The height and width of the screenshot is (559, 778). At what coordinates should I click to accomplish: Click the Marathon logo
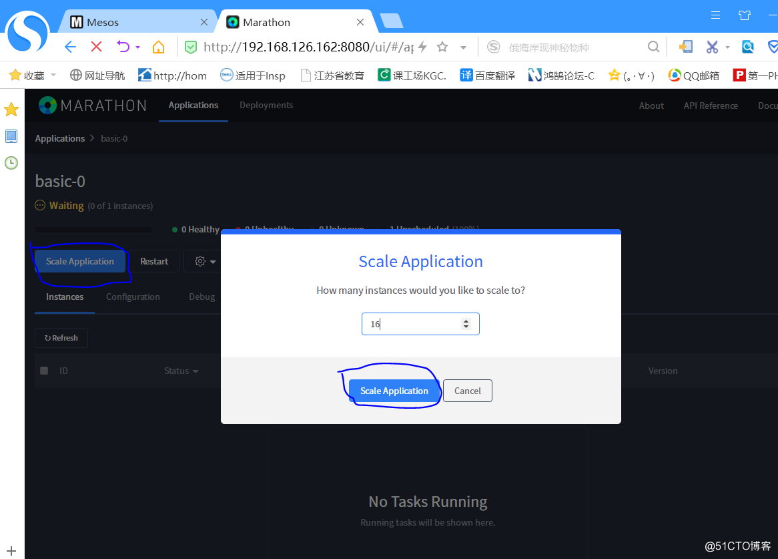(92, 106)
